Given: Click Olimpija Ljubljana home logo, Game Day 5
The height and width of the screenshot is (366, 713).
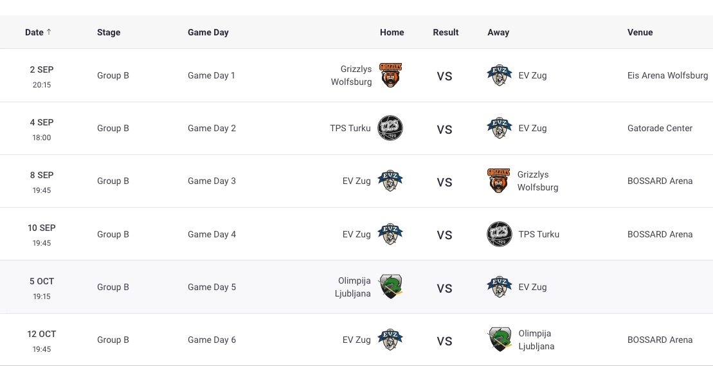Looking at the screenshot, I should [390, 287].
